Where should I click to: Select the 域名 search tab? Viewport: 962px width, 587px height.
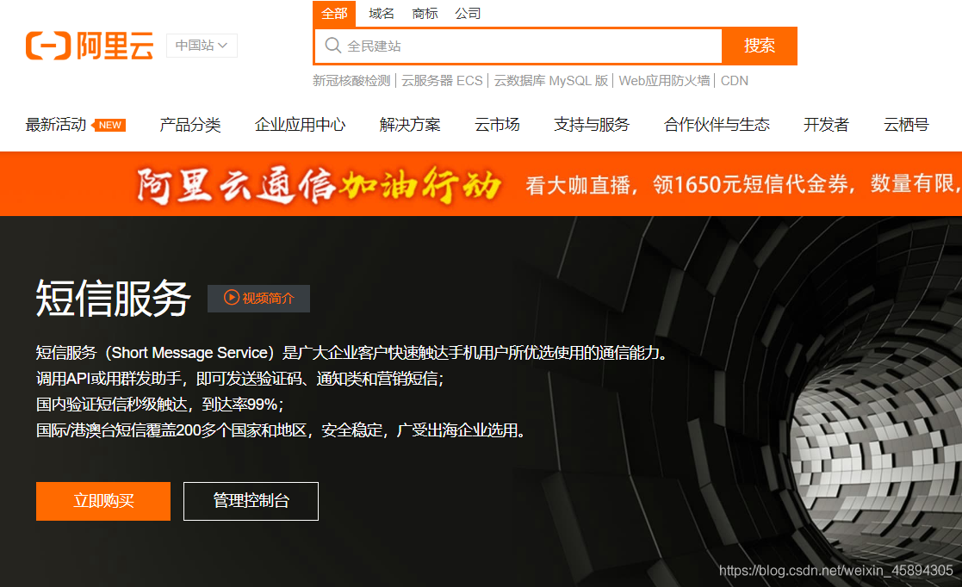pyautogui.click(x=381, y=14)
